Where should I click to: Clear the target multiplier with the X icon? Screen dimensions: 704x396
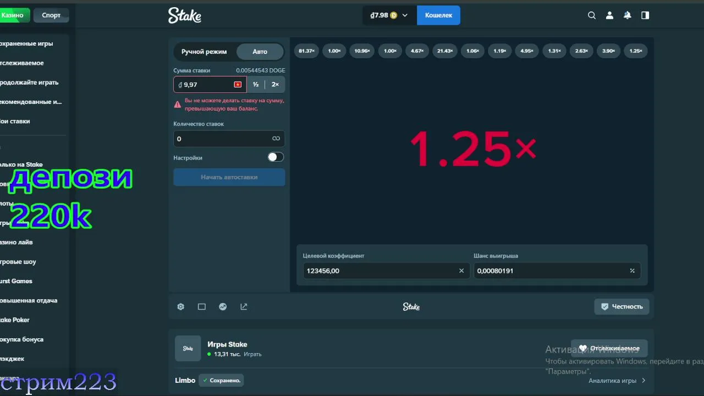tap(461, 271)
